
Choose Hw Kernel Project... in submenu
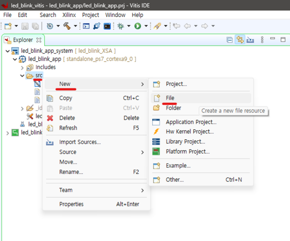click(201, 131)
